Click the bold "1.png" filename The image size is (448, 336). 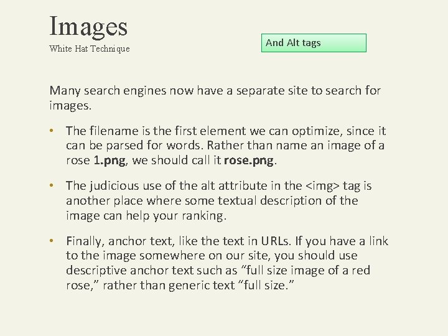[110, 161]
